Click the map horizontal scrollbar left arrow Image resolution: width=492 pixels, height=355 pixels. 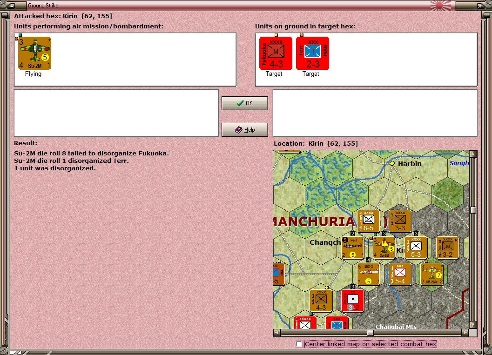[x=277, y=332]
